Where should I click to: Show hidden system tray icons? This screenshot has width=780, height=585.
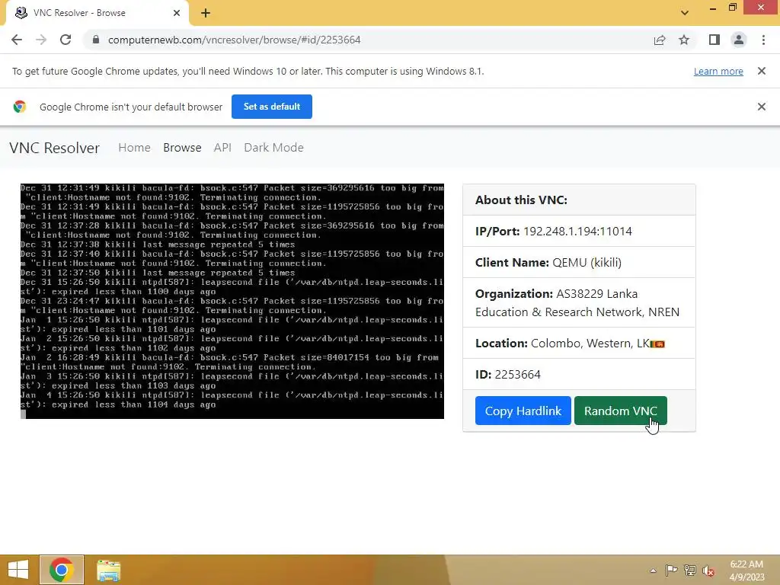(x=653, y=571)
